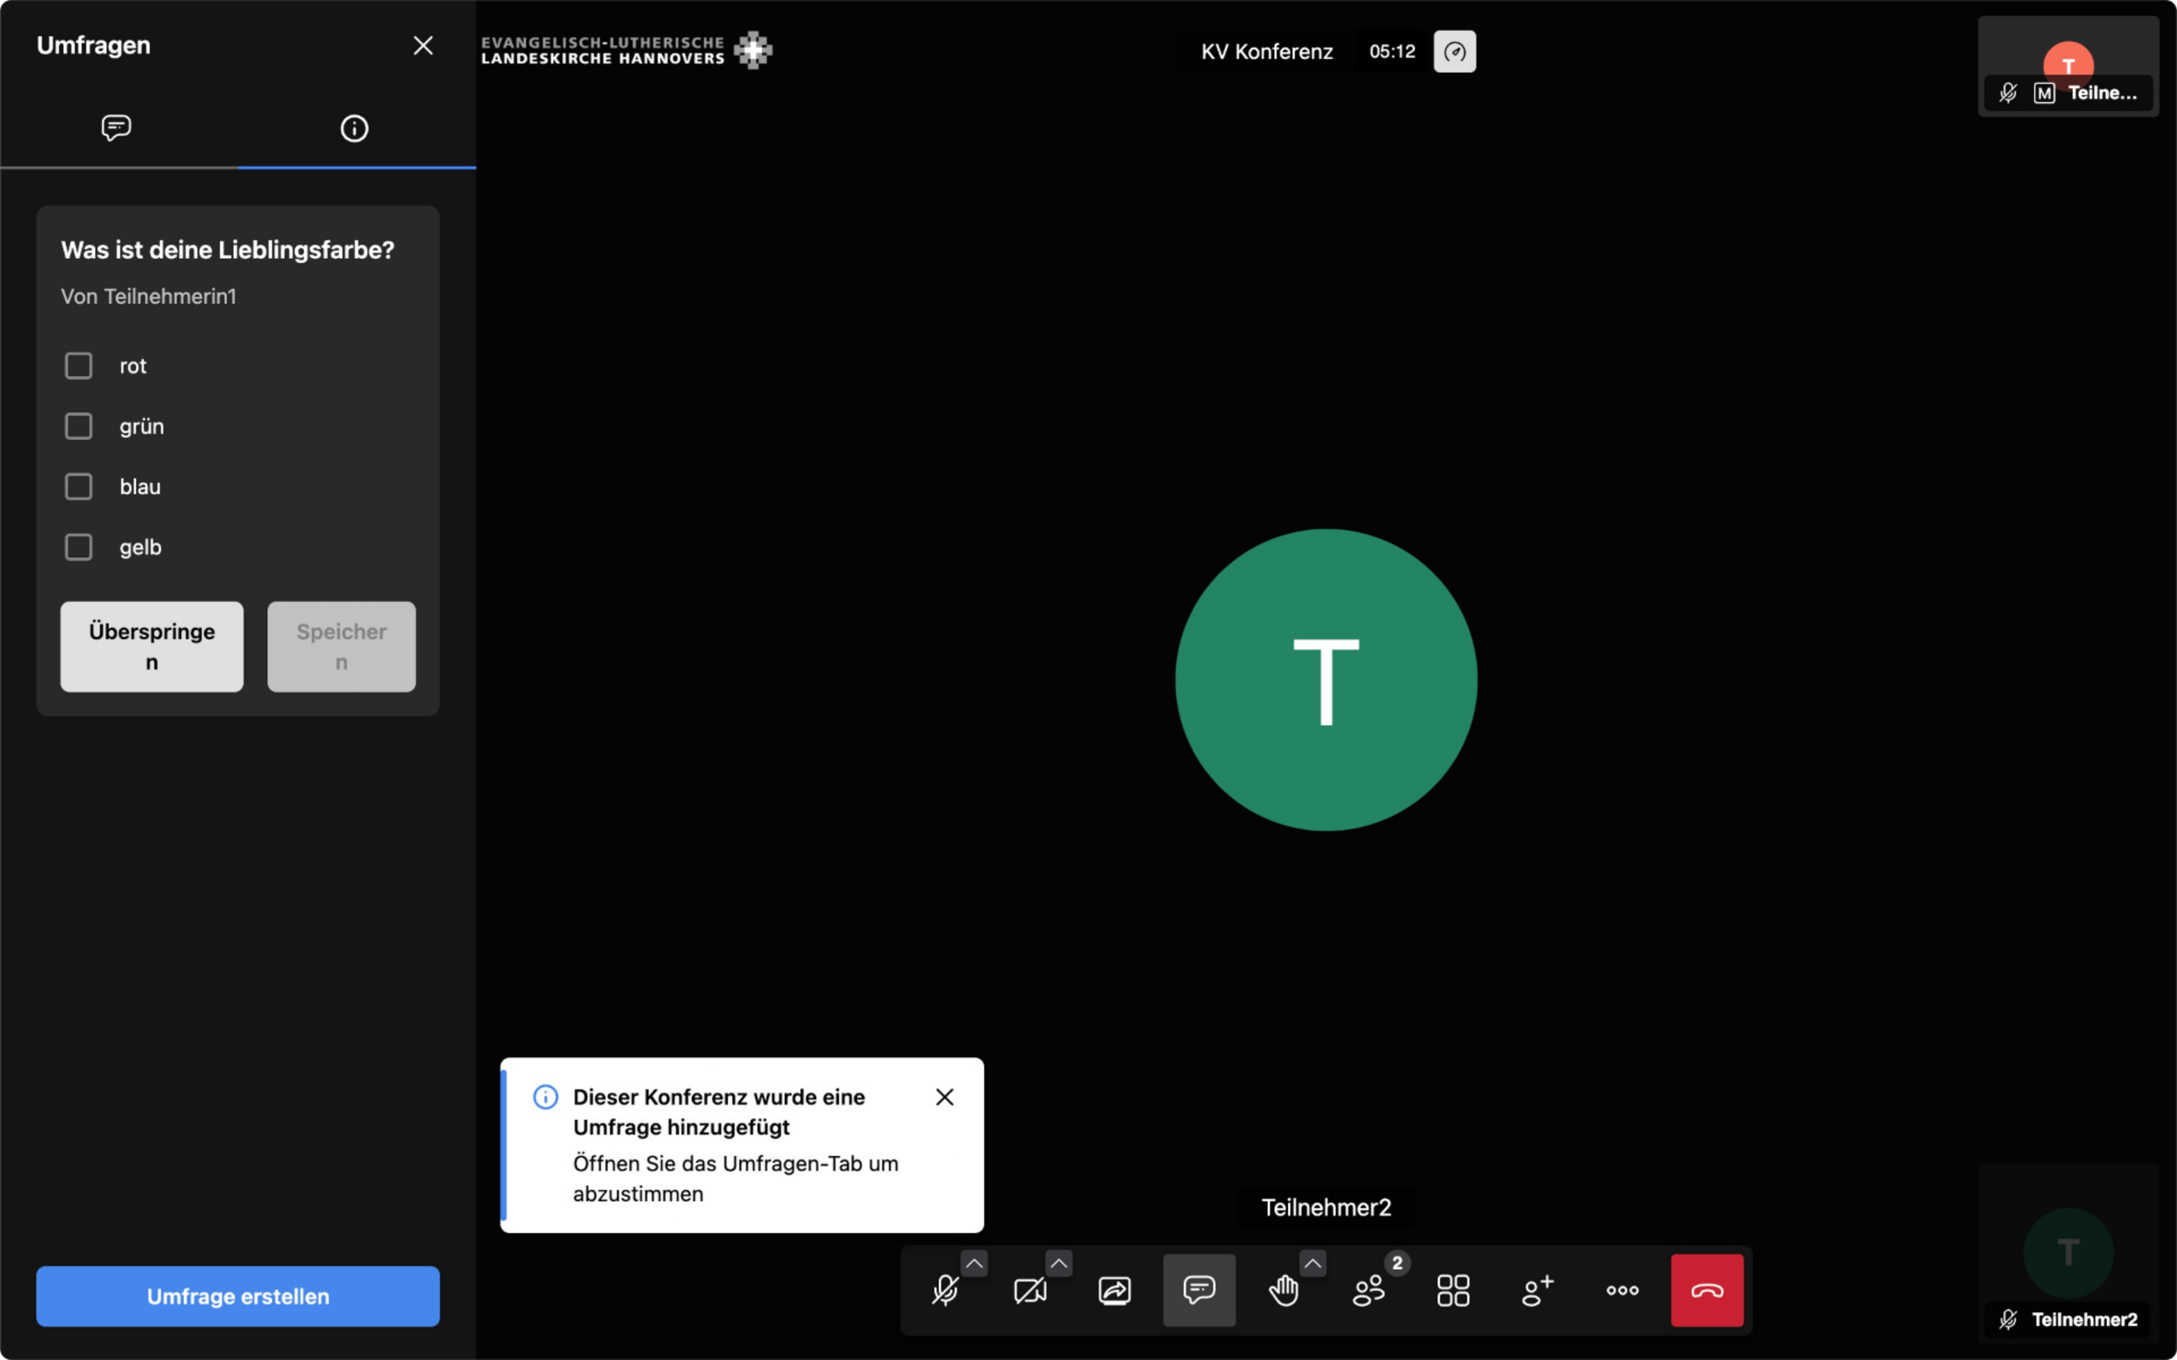Screen dimensions: 2177x1360
Task: Check the blau option
Action: (x=78, y=487)
